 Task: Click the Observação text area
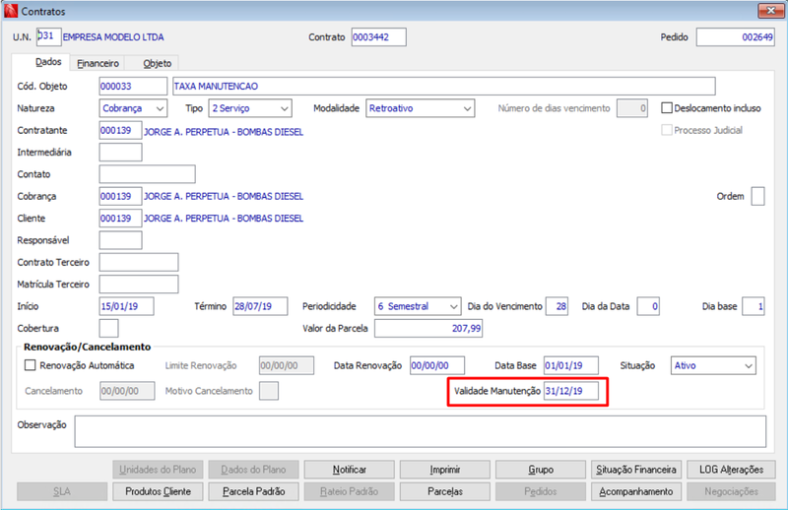(421, 431)
